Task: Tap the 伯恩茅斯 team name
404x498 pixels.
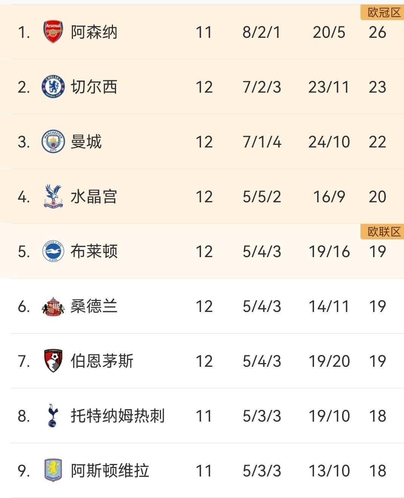Action: point(102,361)
